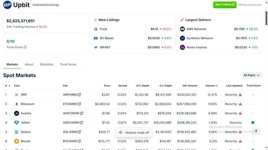Sort by the 24h Volume column header
The height and width of the screenshot is (150, 268).
point(190,86)
